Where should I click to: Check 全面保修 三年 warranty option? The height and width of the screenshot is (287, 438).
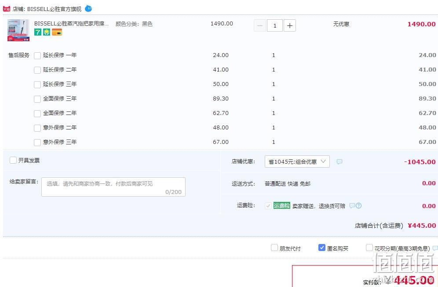click(x=37, y=99)
